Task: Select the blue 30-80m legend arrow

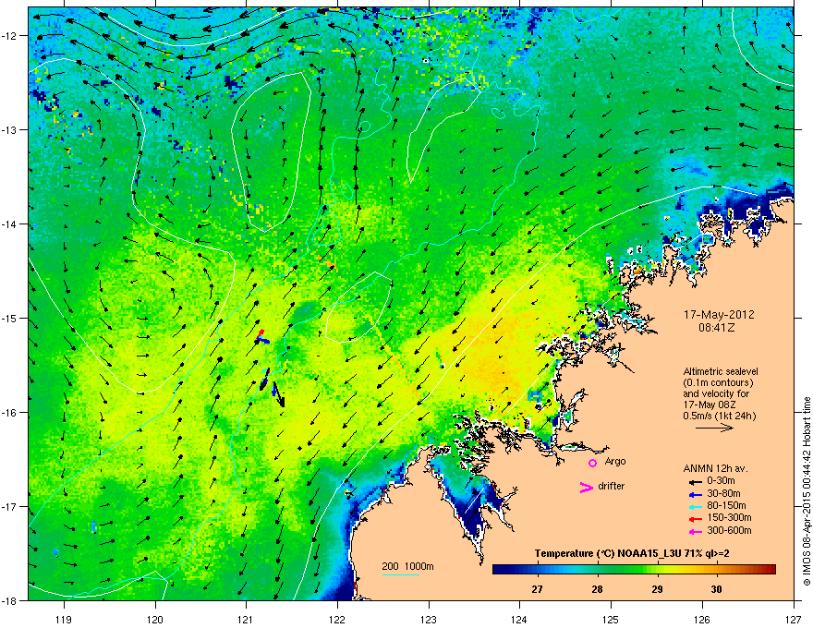Action: coord(696,494)
